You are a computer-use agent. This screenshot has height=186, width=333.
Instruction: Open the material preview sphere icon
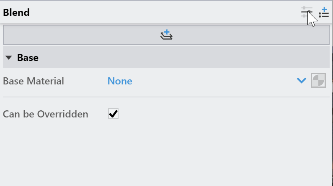[x=318, y=80]
